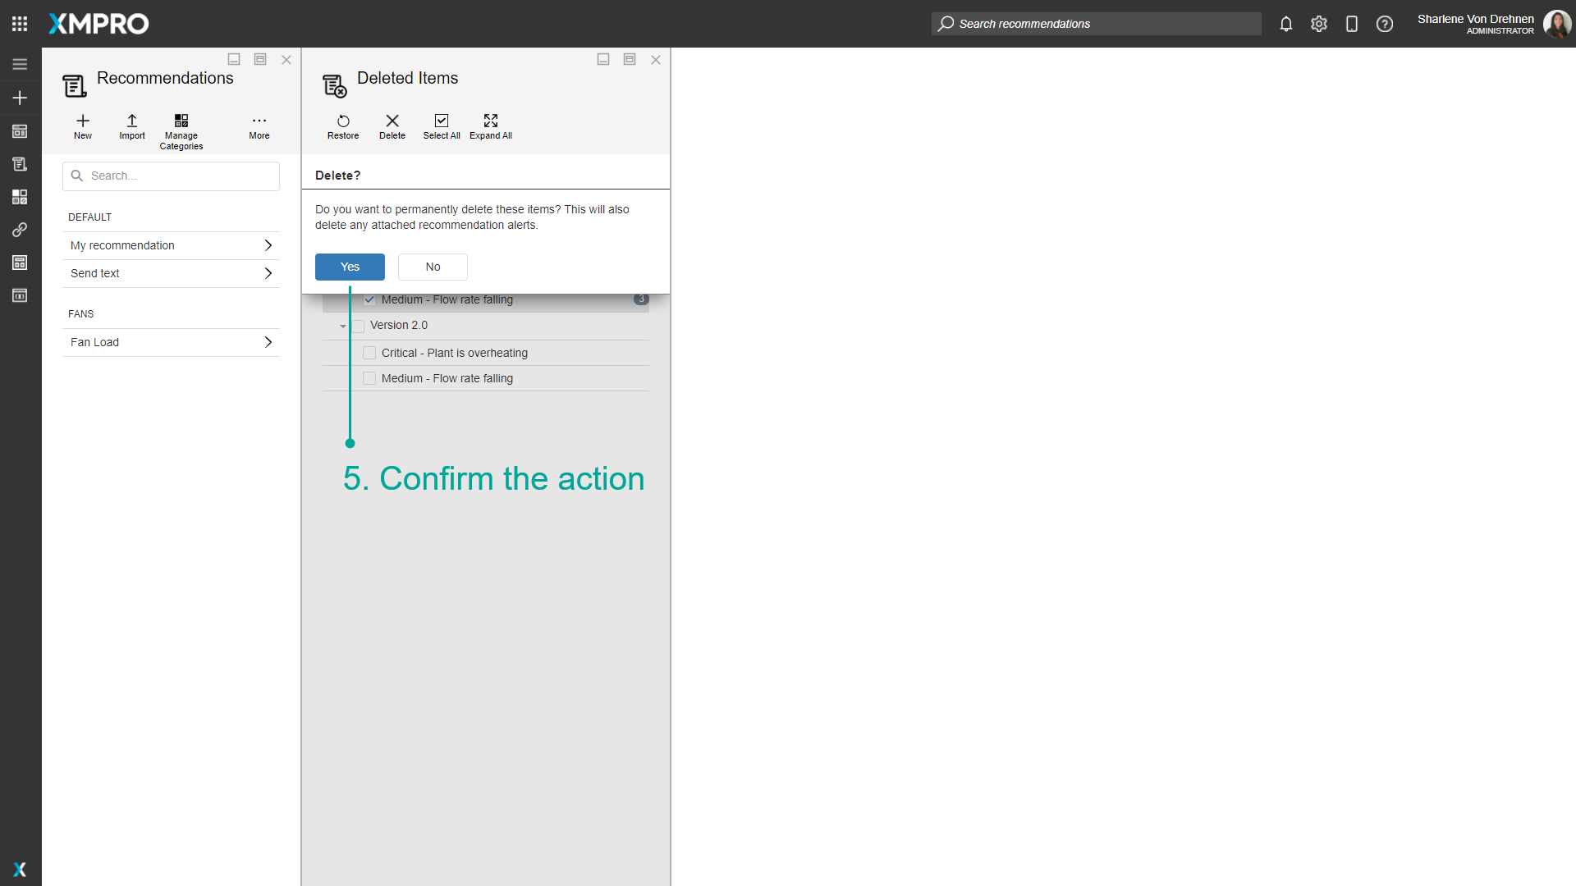Uncheck Medium - Flow rate falling item
The image size is (1576, 886).
(x=369, y=299)
